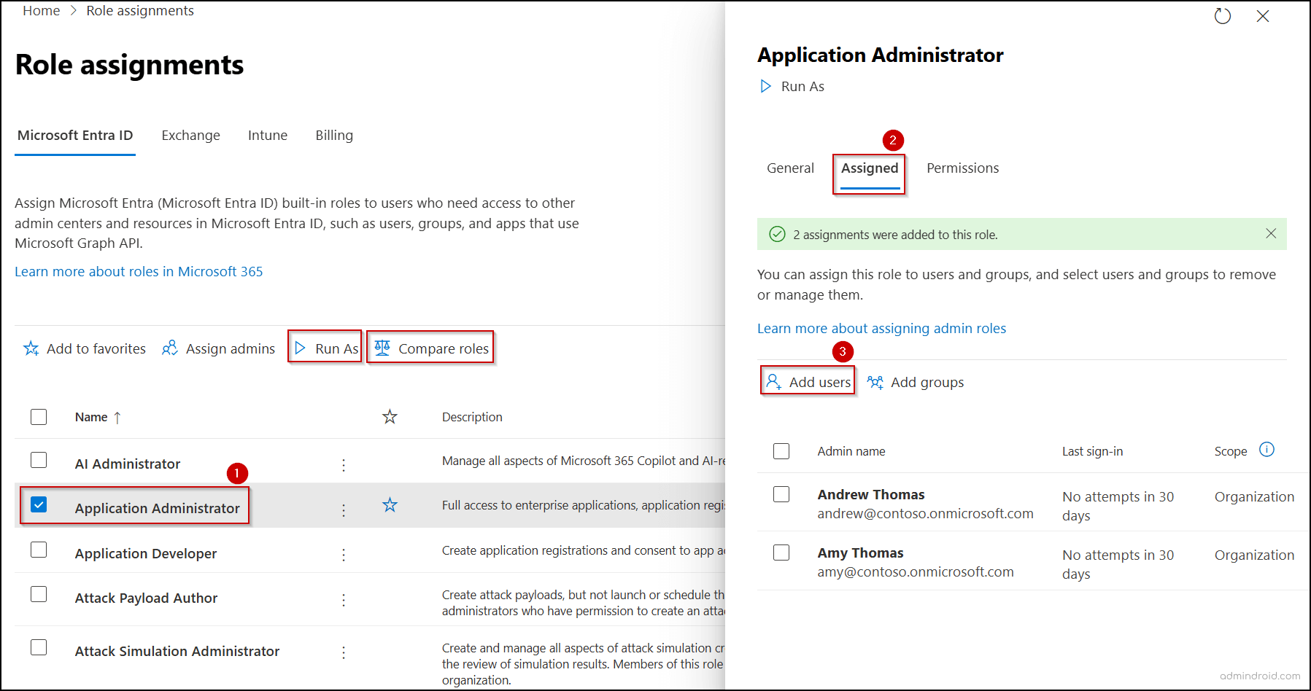Switch to the Exchange tab
Screen dimensions: 1311x691
190,135
